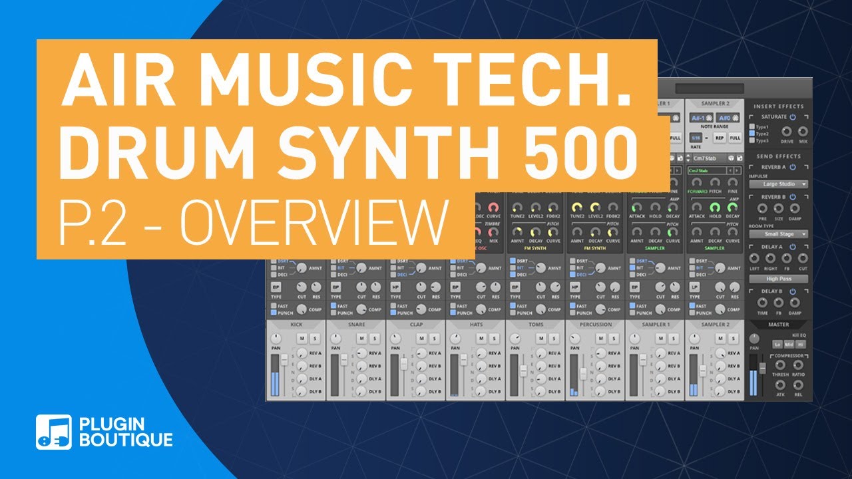The width and height of the screenshot is (852, 479).
Task: Toggle PUNCH checkbox on Sampler 2 channel
Action: click(x=692, y=313)
